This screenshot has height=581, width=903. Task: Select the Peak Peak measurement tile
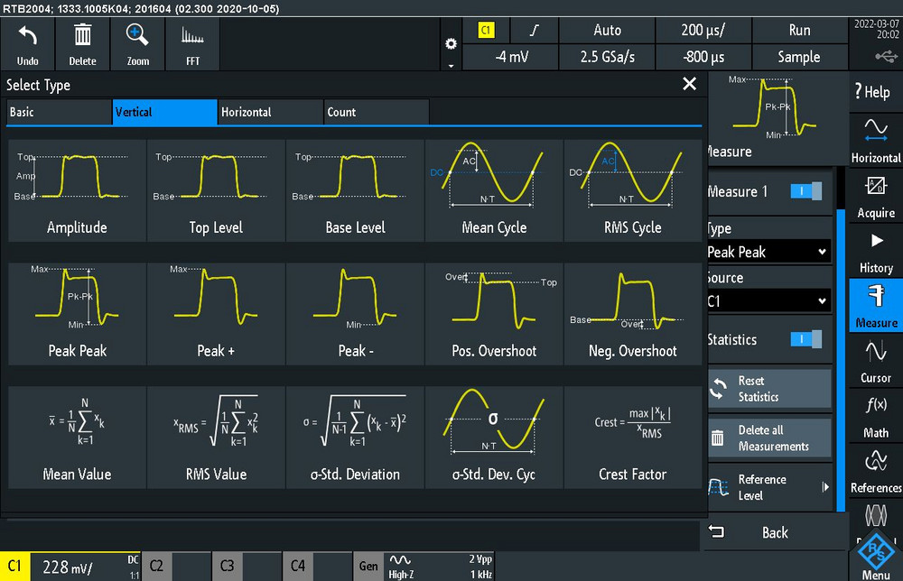tap(77, 314)
